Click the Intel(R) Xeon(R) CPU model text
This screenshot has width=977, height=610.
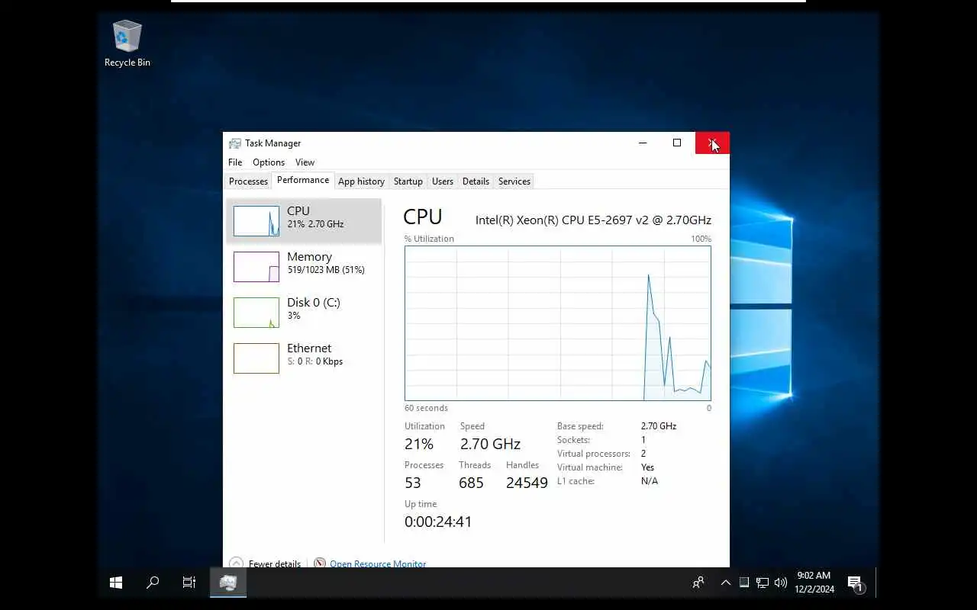click(x=593, y=220)
